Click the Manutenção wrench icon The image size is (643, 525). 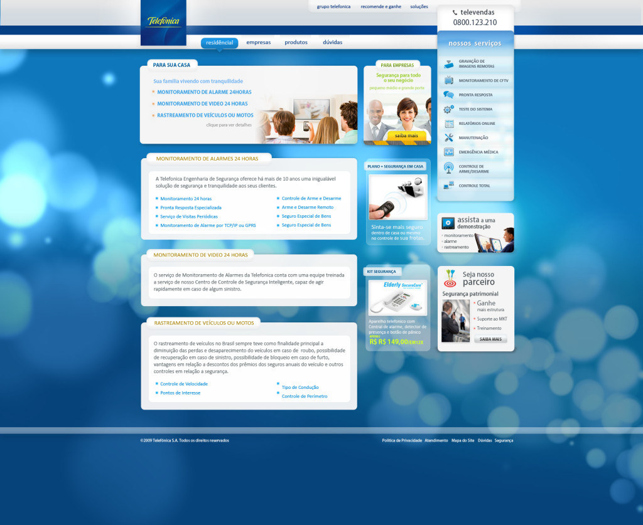(448, 137)
